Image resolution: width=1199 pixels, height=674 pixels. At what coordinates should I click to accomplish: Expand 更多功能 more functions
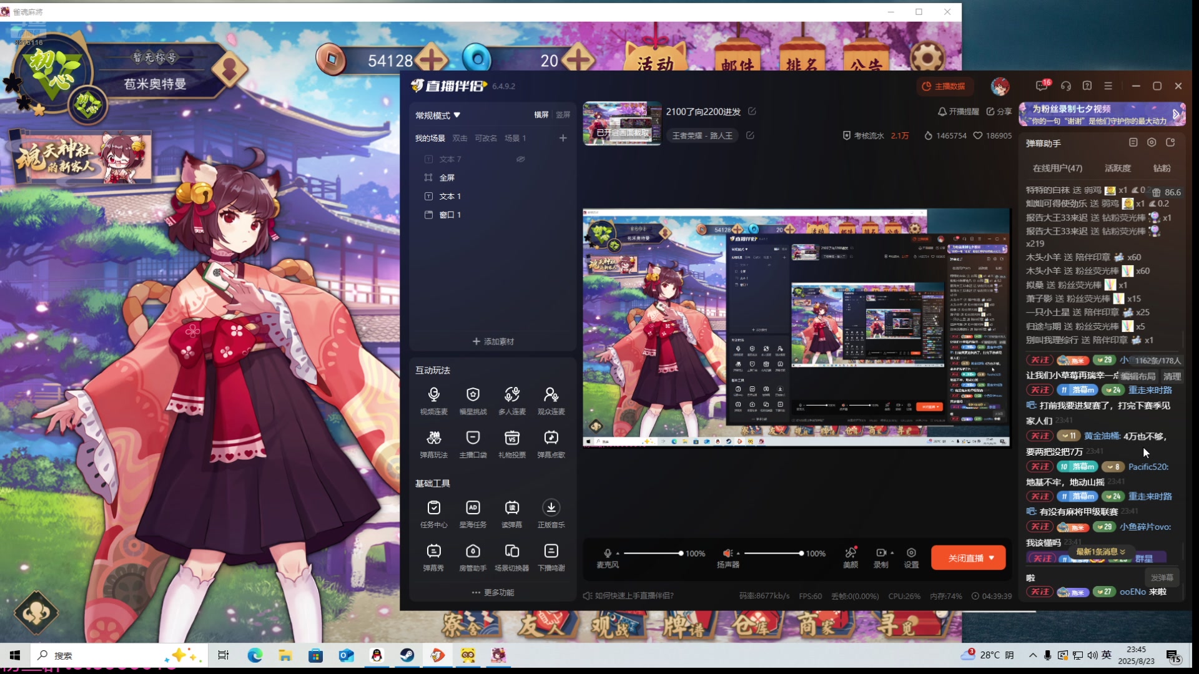point(493,592)
